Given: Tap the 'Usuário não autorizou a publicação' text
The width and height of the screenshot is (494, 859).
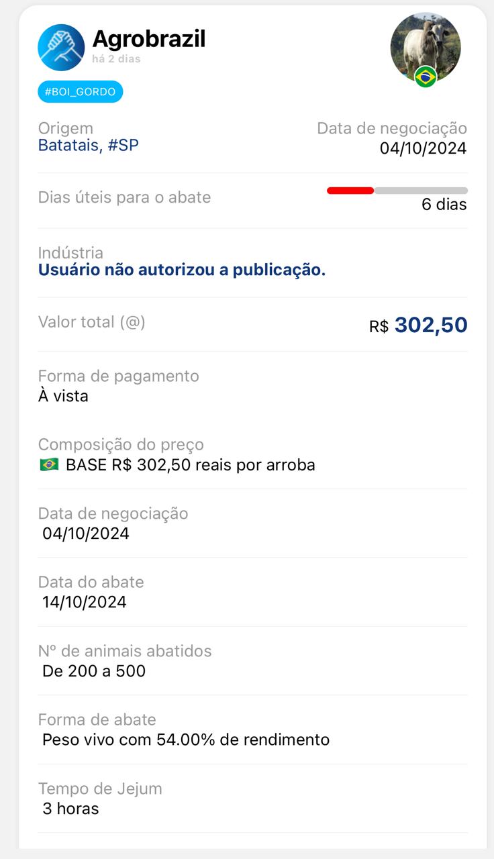Looking at the screenshot, I should 182,270.
